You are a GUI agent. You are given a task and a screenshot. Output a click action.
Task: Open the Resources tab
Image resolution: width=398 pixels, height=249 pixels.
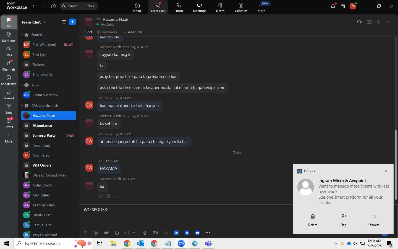tap(107, 32)
